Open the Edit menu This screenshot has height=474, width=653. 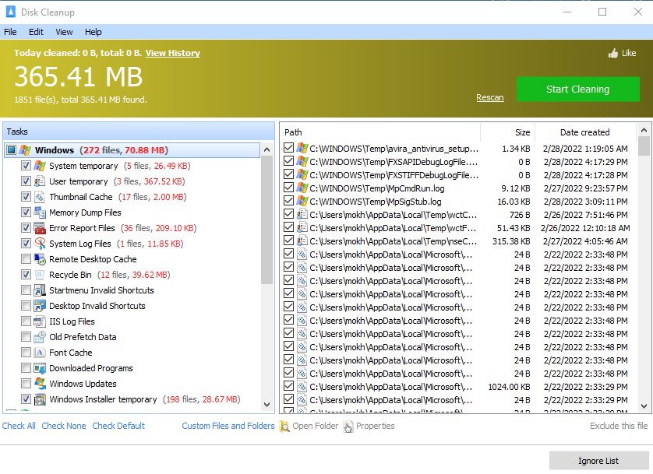pos(36,32)
